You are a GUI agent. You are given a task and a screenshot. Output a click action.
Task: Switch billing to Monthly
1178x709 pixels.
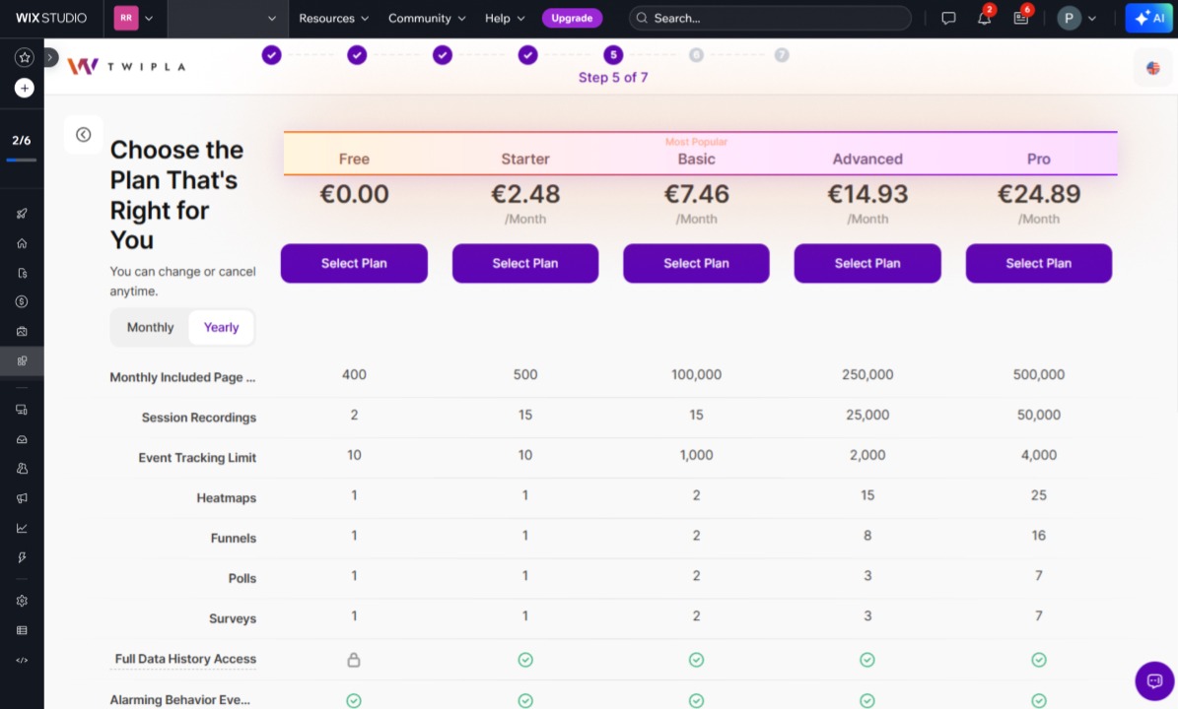[x=150, y=328]
